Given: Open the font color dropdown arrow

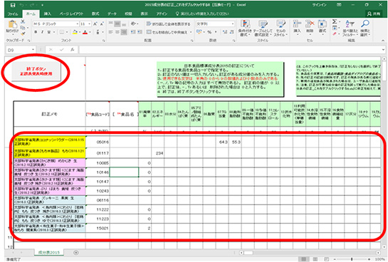Looking at the screenshot, I should (x=90, y=32).
